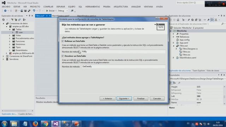Open the file explorer taskbar icon
The width and height of the screenshot is (226, 127).
[x=14, y=124]
